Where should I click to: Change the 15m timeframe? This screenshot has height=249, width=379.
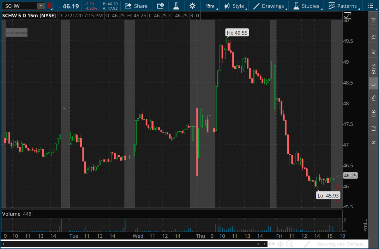210,6
